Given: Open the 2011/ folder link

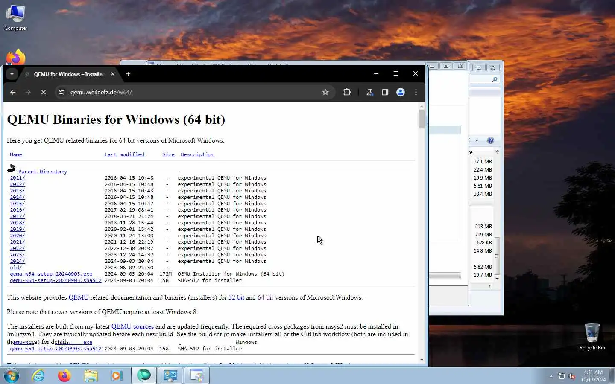Looking at the screenshot, I should (18, 178).
